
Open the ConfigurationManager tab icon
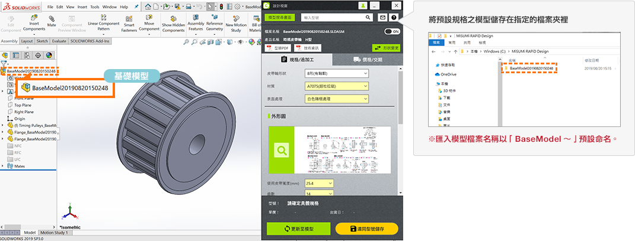pyautogui.click(x=27, y=56)
